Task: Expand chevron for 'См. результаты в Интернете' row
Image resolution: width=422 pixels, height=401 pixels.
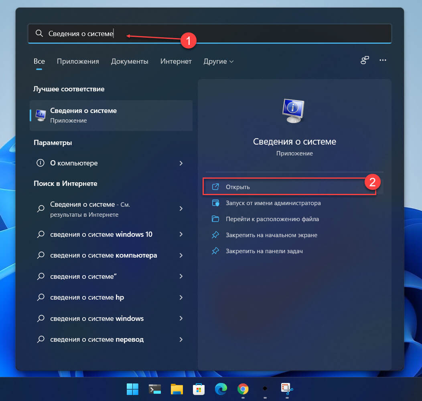Action: point(181,209)
